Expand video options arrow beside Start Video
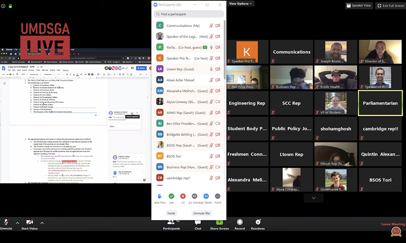The width and height of the screenshot is (406, 243). 42,223
